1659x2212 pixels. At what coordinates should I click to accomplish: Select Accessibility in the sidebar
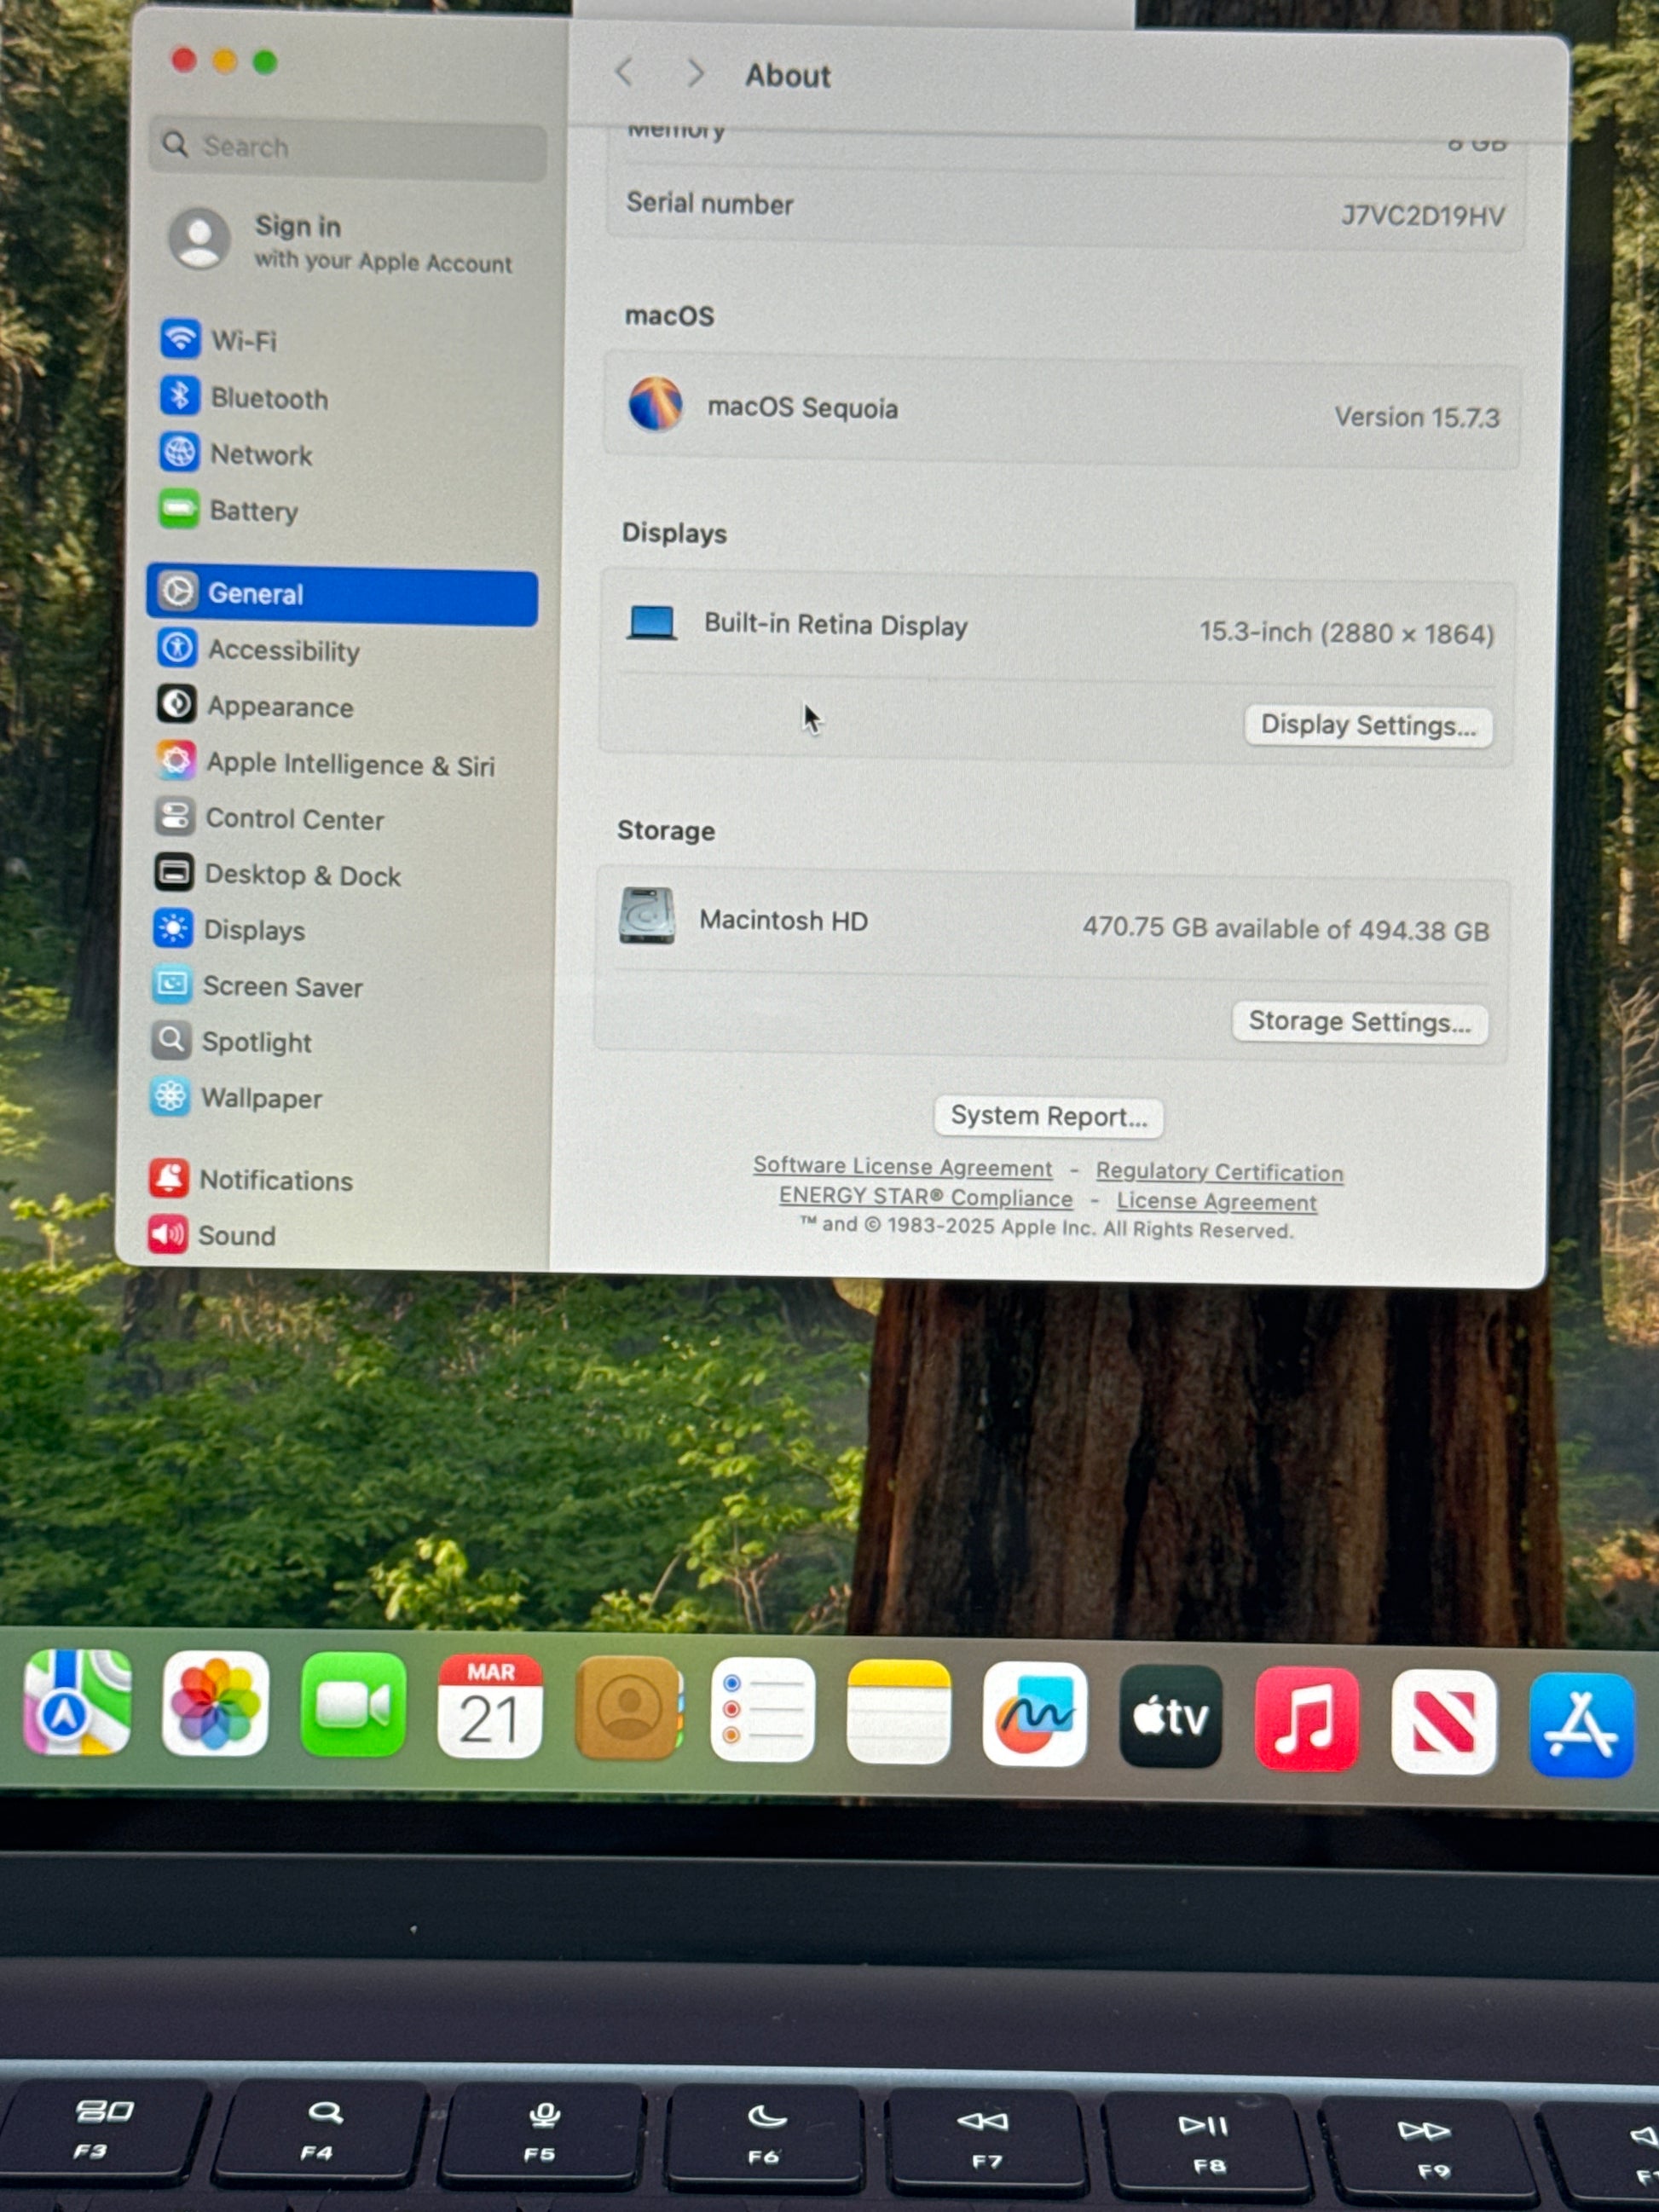283,651
